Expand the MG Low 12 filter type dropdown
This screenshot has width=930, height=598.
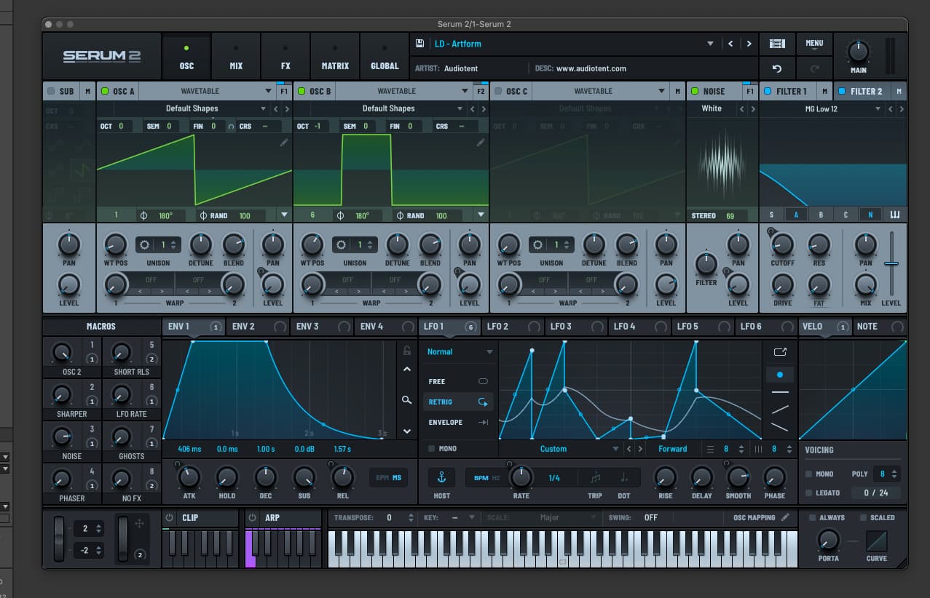878,109
